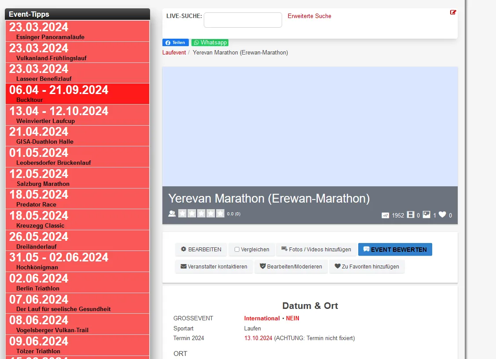This screenshot has width=496, height=359.
Task: Share the event via Whatsapp
Action: [x=210, y=43]
